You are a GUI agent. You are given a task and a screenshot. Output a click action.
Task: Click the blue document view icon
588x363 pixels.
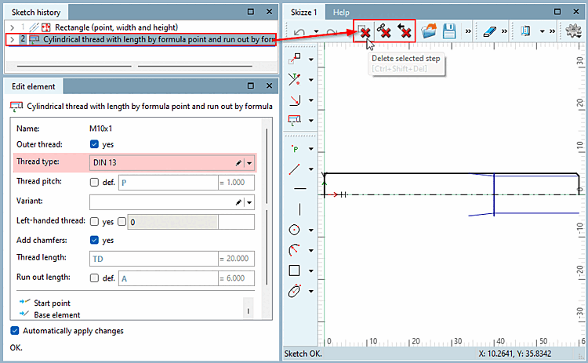point(526,31)
